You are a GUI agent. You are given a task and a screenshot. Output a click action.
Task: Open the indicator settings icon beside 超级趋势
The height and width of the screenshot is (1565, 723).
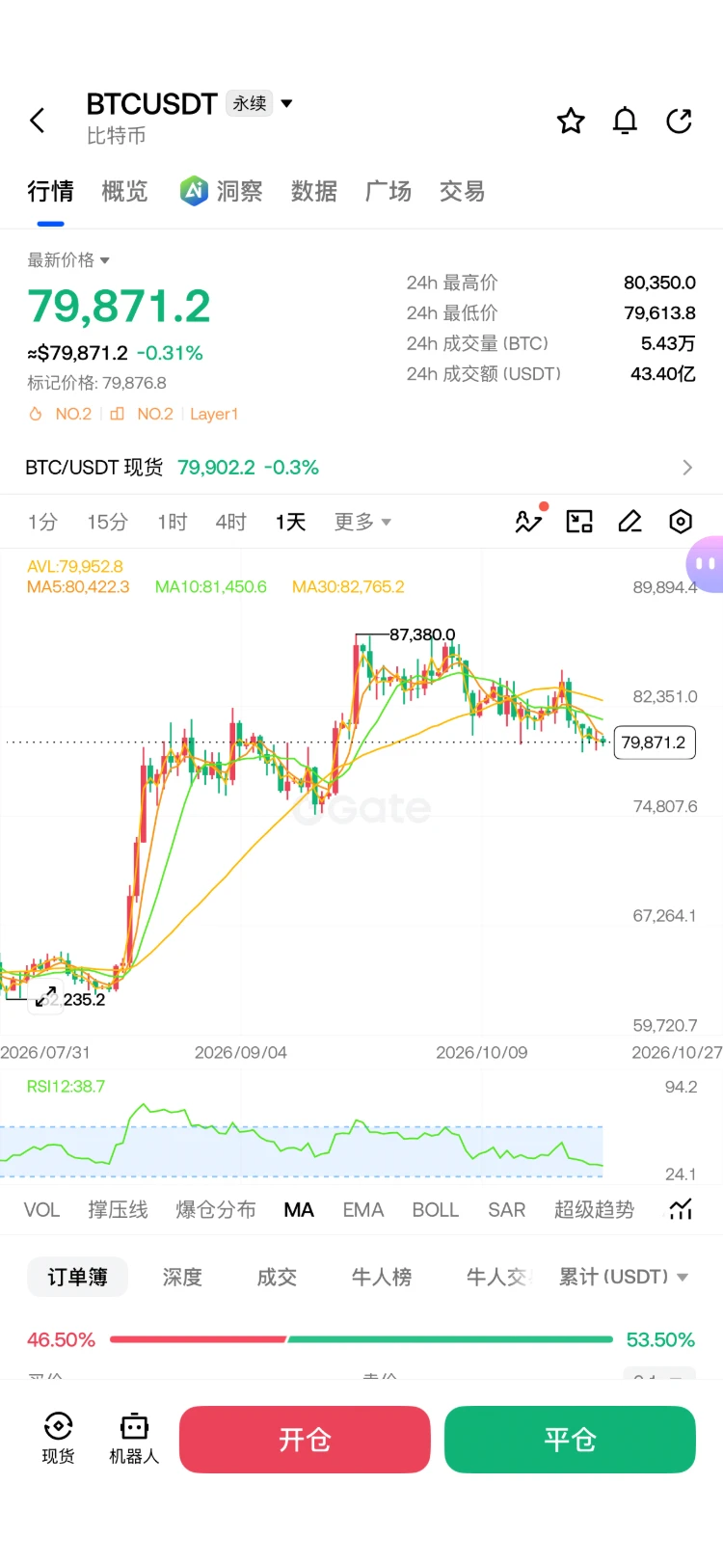point(681,1209)
